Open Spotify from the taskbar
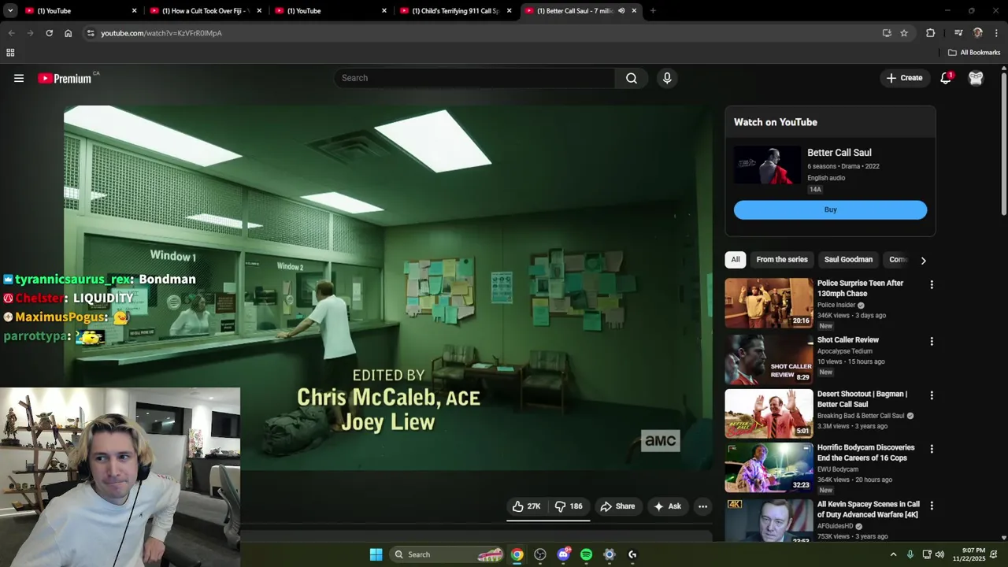 [x=586, y=554]
